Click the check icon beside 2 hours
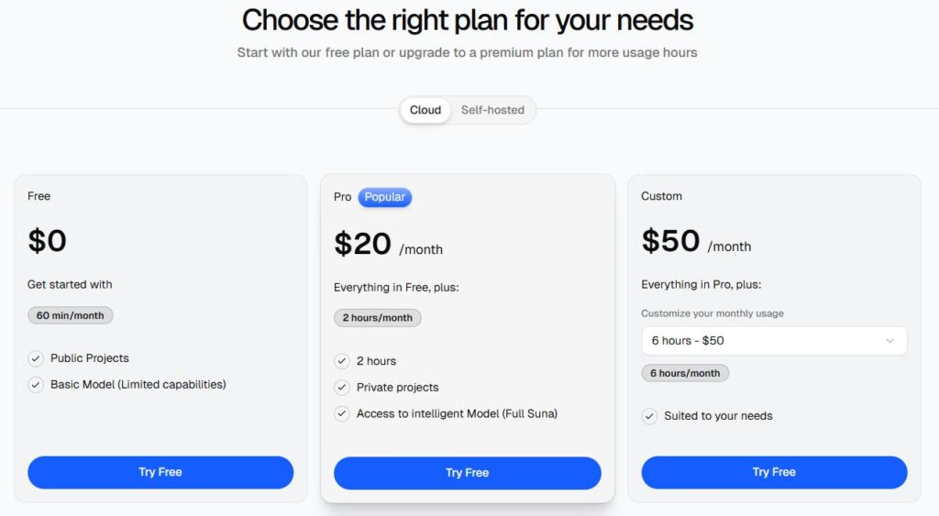939x516 pixels. [342, 361]
